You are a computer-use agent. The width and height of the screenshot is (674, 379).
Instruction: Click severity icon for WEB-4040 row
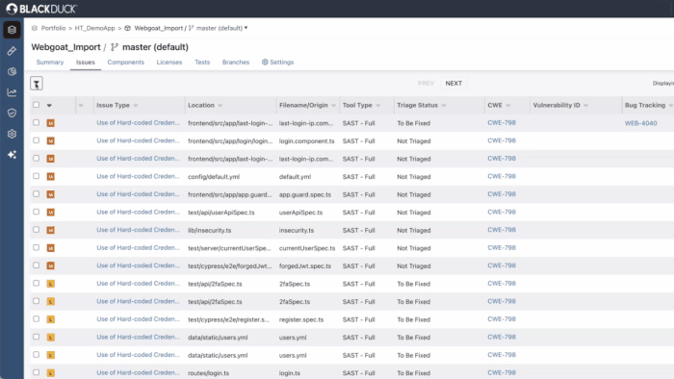[x=51, y=123]
